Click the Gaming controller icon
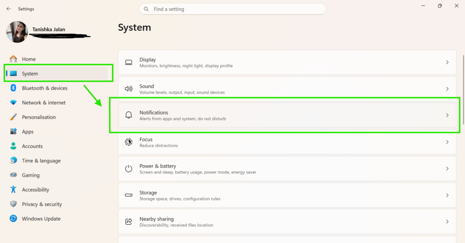The height and width of the screenshot is (243, 465). click(13, 175)
